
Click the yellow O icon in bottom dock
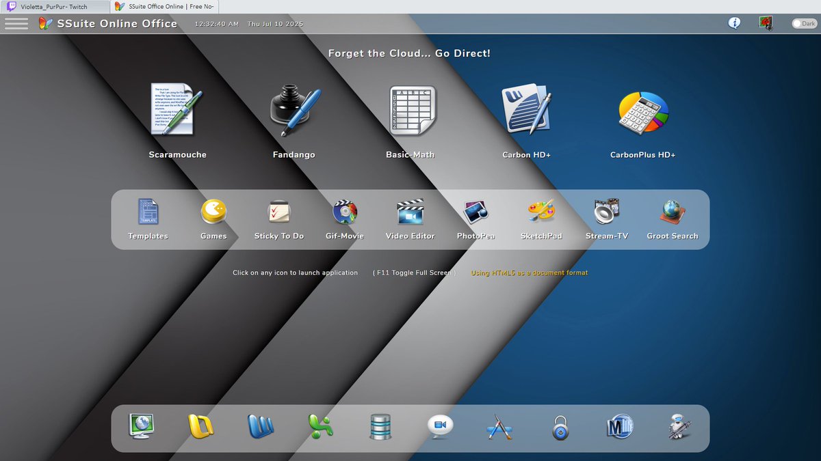tap(201, 426)
